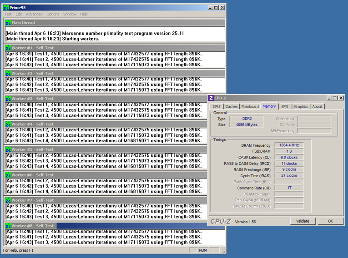This screenshot has width=348, height=258.
Task: Open the Window menu
Action: 70,14
